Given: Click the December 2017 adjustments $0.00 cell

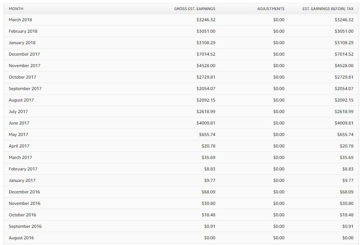Looking at the screenshot, I should (279, 54).
